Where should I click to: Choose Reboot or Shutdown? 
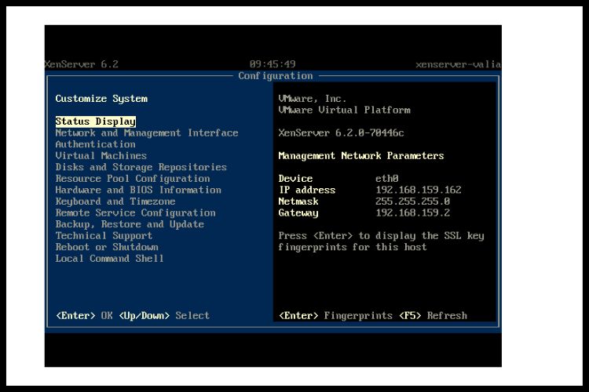coord(107,247)
